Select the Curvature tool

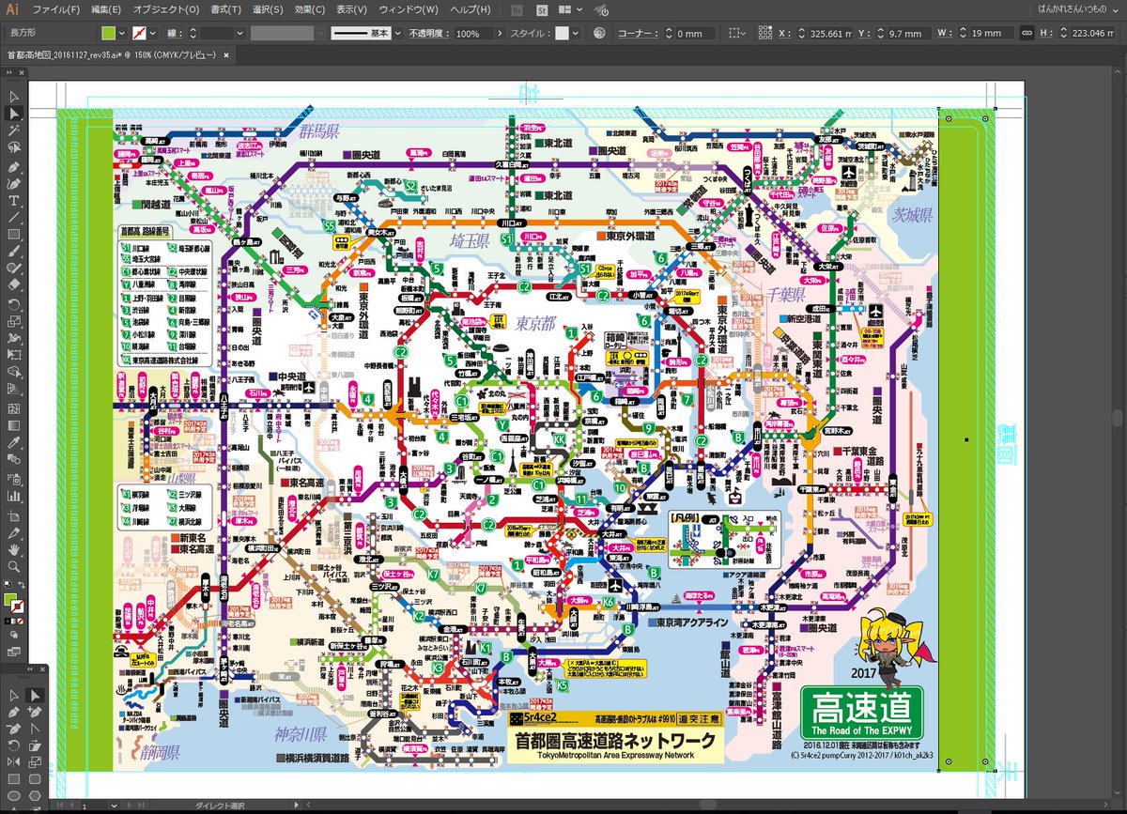[14, 183]
